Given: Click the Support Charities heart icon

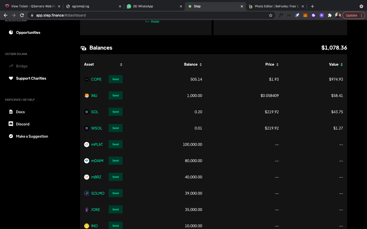Looking at the screenshot, I should (x=11, y=78).
